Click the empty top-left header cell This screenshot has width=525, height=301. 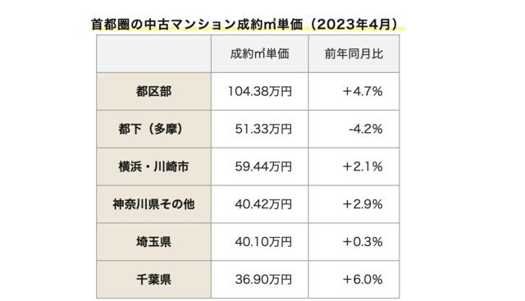click(x=153, y=54)
